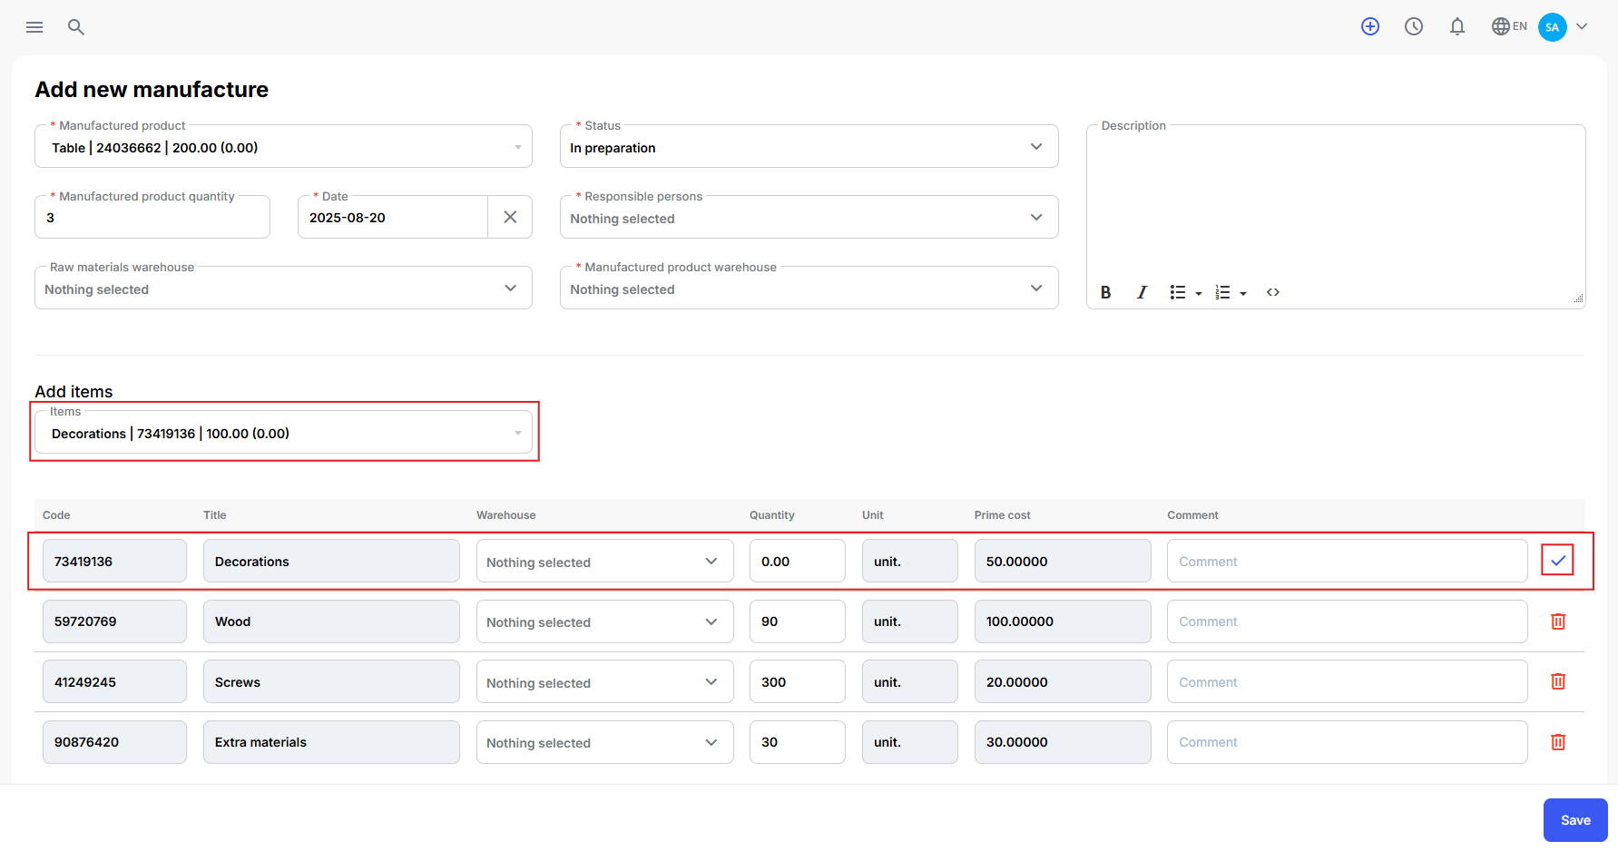The image size is (1618, 851).
Task: Insert numbered list in Description
Action: (x=1222, y=292)
